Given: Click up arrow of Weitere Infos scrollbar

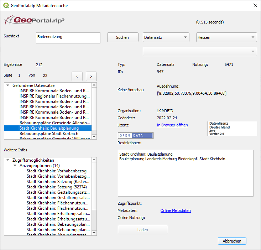Looking at the screenshot, I should pos(94,160).
